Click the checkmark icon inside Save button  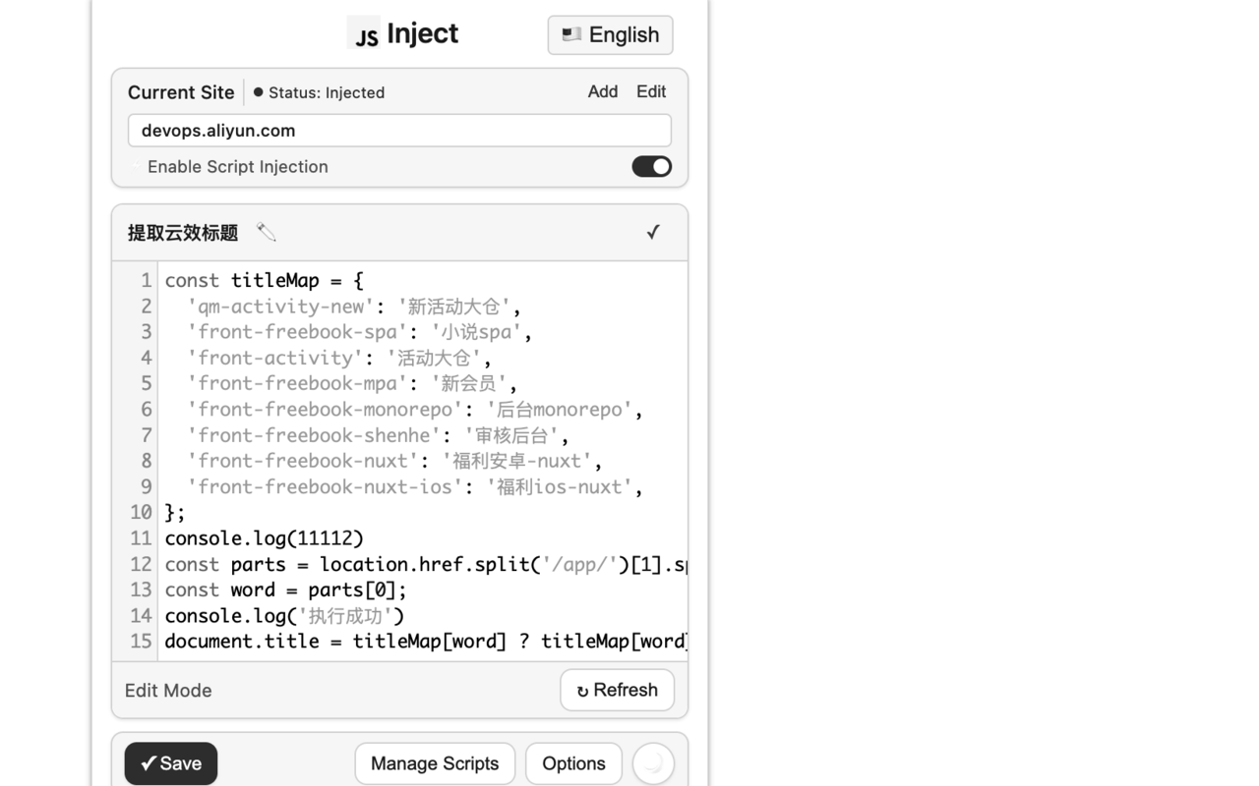tap(150, 763)
